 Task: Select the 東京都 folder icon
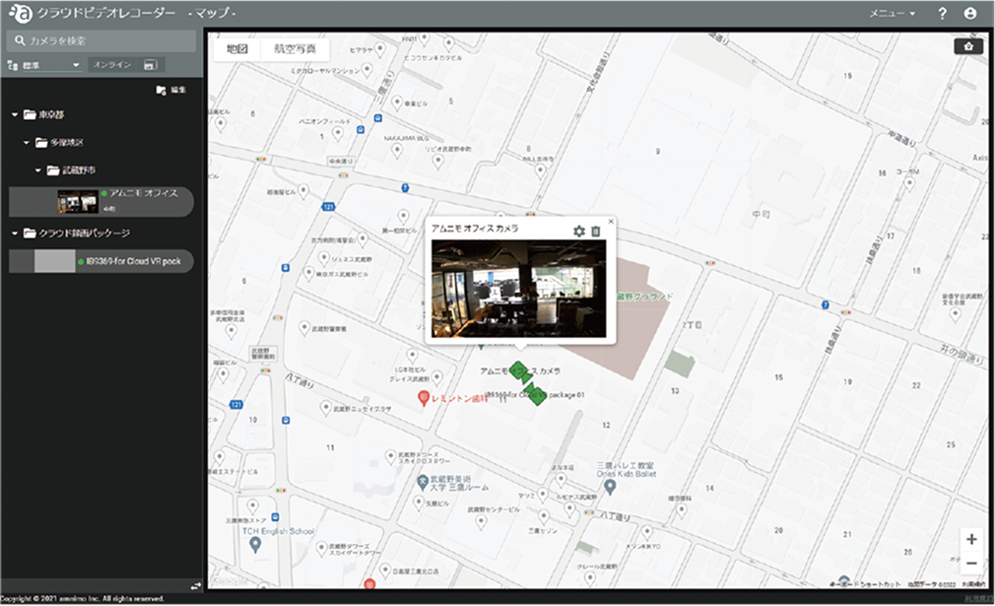click(30, 115)
